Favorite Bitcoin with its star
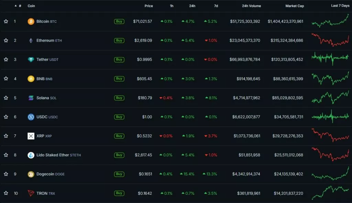This screenshot has width=352, height=203. click(x=6, y=21)
